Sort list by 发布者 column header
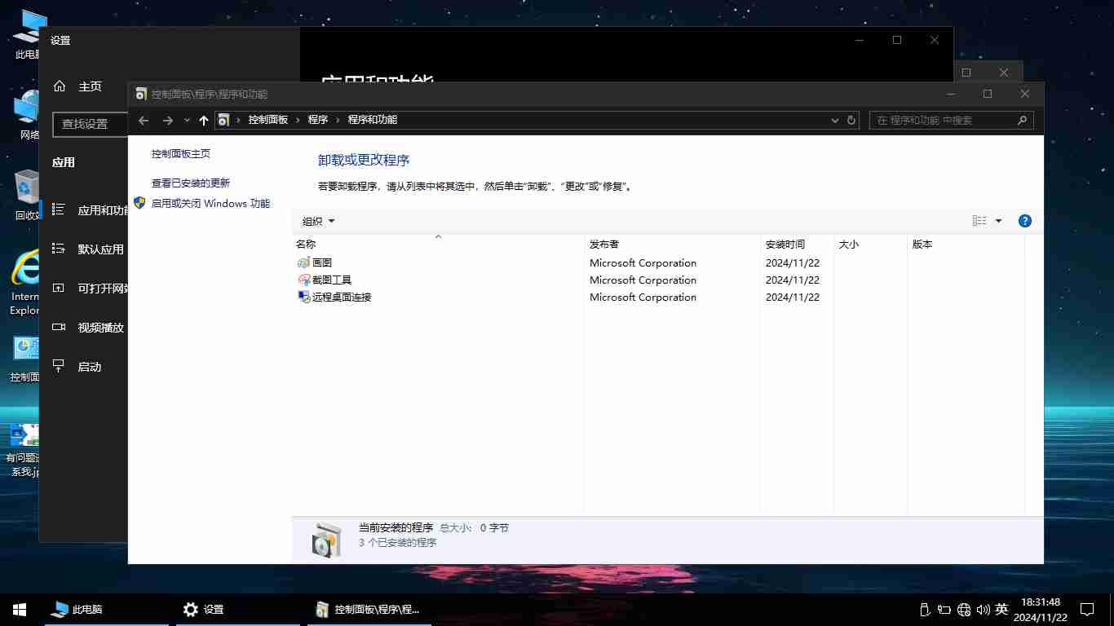 (x=604, y=245)
